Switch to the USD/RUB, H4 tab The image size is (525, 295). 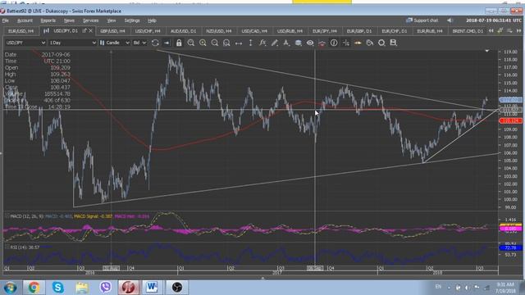[x=290, y=31]
